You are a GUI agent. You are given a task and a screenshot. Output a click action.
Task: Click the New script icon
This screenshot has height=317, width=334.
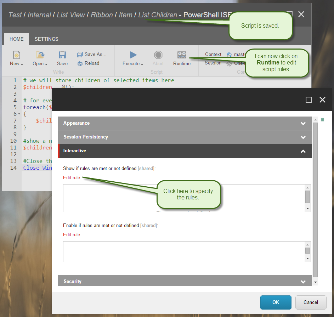point(16,55)
